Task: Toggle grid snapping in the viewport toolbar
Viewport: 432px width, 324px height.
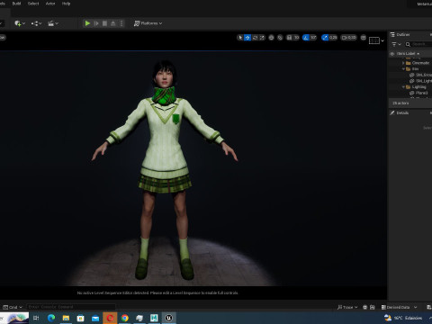Action: [289, 38]
